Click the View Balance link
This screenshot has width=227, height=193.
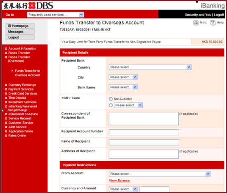(119, 181)
